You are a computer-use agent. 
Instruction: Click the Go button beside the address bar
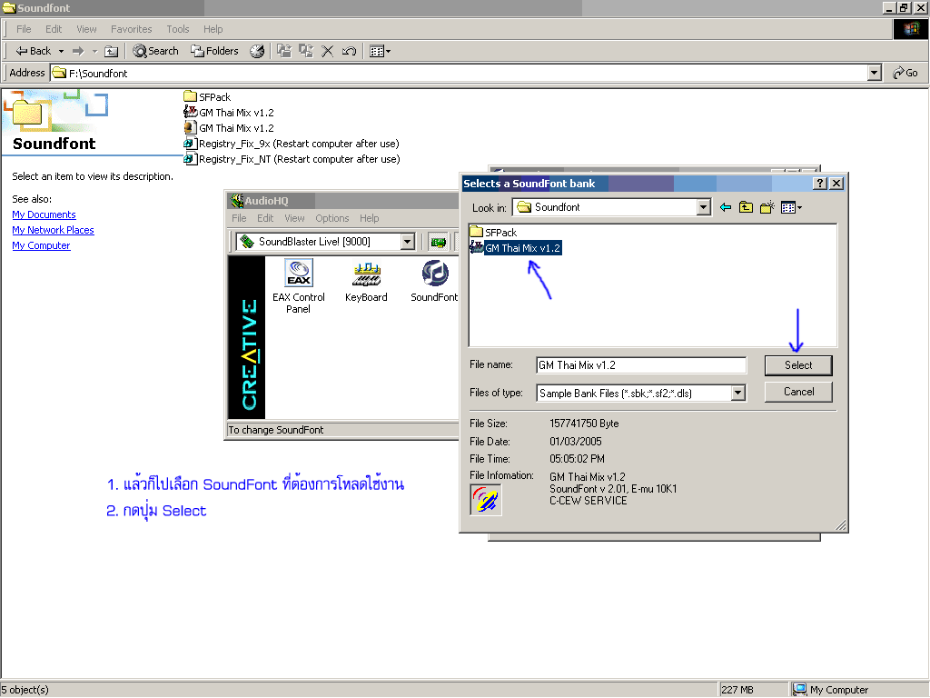tap(905, 73)
